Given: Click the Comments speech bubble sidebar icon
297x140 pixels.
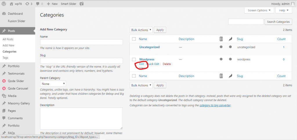Looking at the screenshot, I should [4, 118].
